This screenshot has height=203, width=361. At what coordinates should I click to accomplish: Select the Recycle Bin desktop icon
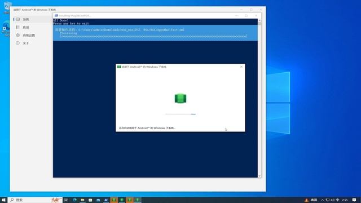6,7
